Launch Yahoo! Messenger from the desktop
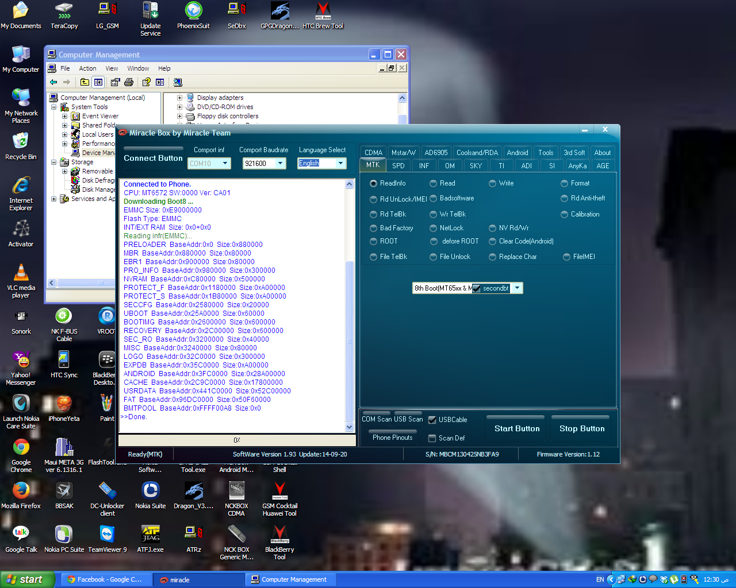This screenshot has height=588, width=736. (x=21, y=369)
